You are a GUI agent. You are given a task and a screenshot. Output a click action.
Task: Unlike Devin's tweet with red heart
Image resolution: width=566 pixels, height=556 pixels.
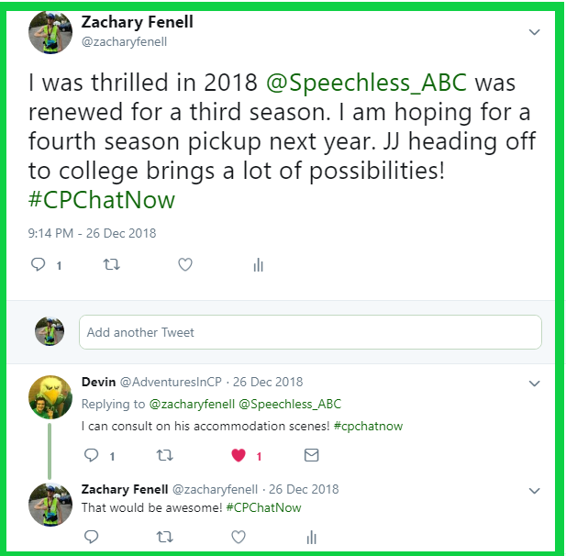pos(238,455)
